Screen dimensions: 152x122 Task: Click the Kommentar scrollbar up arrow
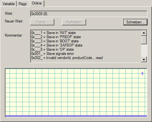(144, 33)
